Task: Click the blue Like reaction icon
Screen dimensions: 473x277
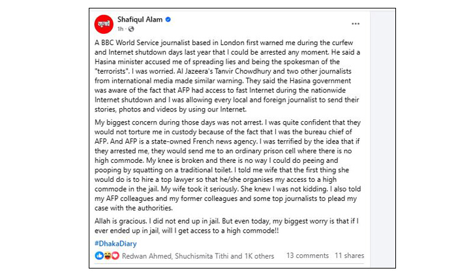Action: coord(99,256)
